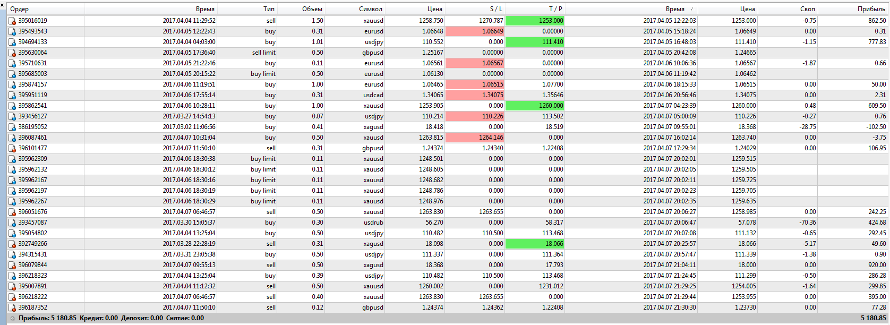Close the history panel with the x
Viewport: 890px width, 325px height.
pyautogui.click(x=2, y=4)
